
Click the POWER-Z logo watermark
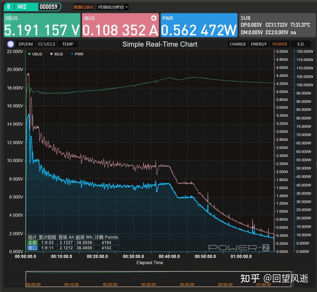(239, 248)
